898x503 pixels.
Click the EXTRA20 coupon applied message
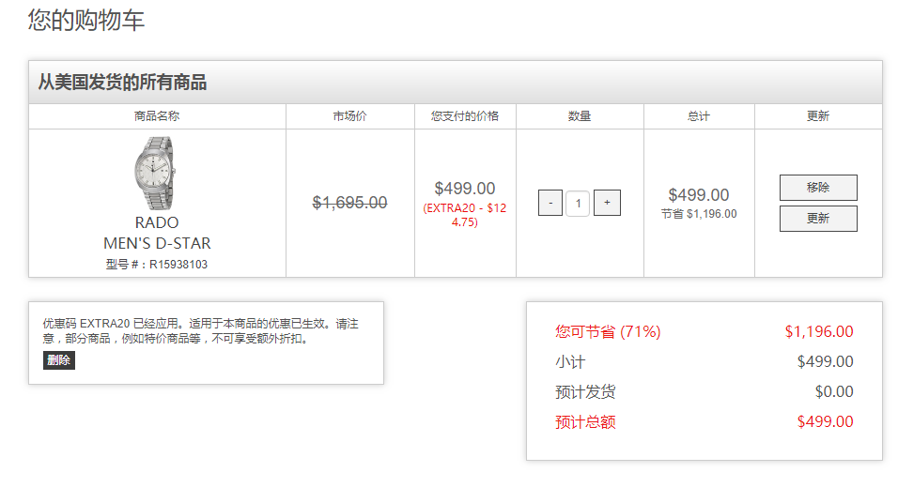(200, 330)
